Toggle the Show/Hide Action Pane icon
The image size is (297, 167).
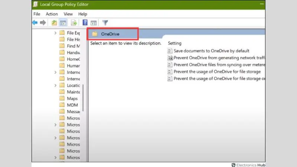pos(94,23)
